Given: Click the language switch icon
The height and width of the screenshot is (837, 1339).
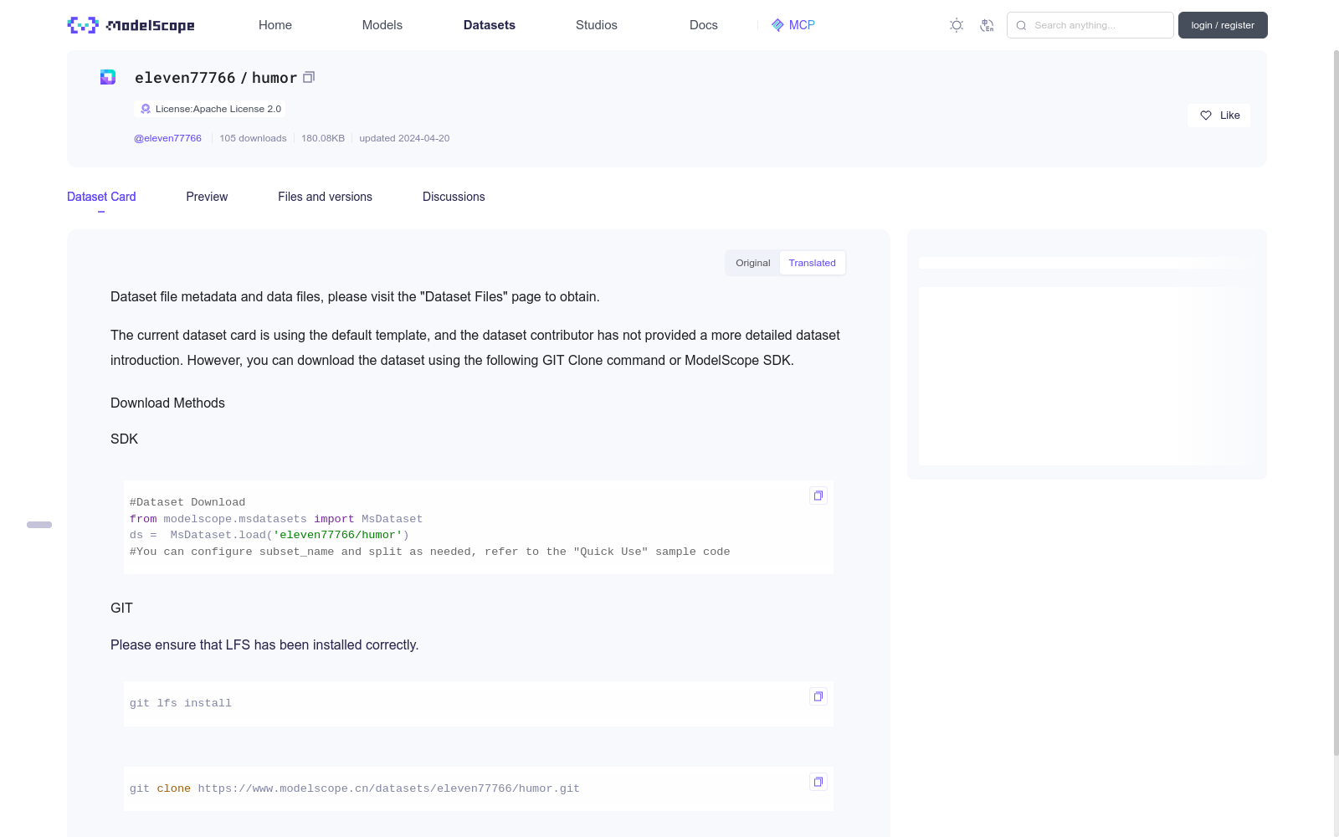Looking at the screenshot, I should coord(987,25).
